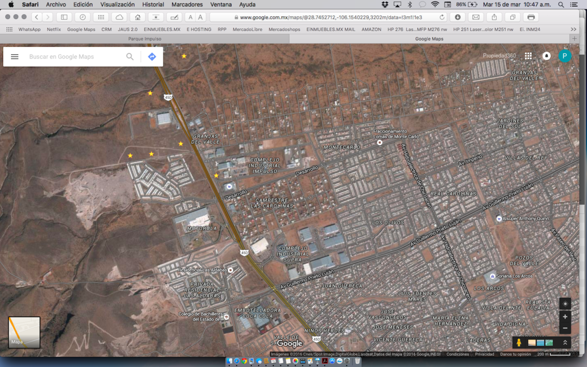
Task: Expand the imagery strip with double chevron
Action: pos(565,343)
